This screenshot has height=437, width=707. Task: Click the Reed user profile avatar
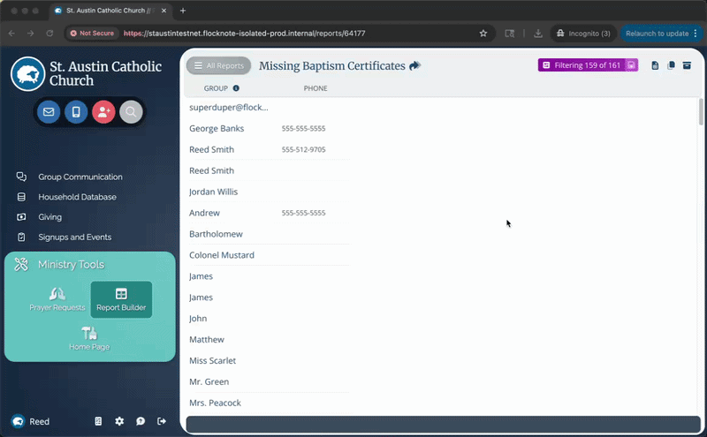(x=18, y=421)
